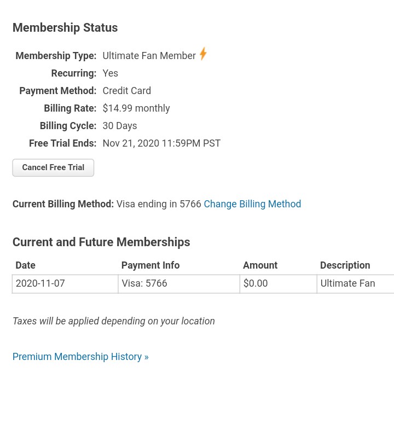Select the $0.00 amount cell
The image size is (394, 424).
coord(278,283)
